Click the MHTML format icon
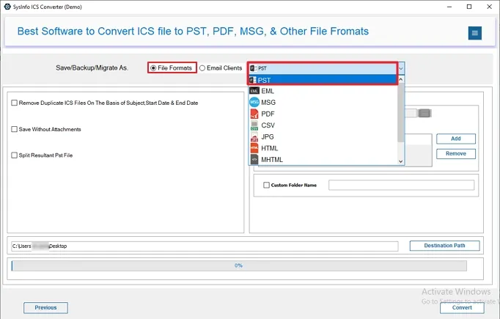This screenshot has width=500, height=319. point(254,160)
